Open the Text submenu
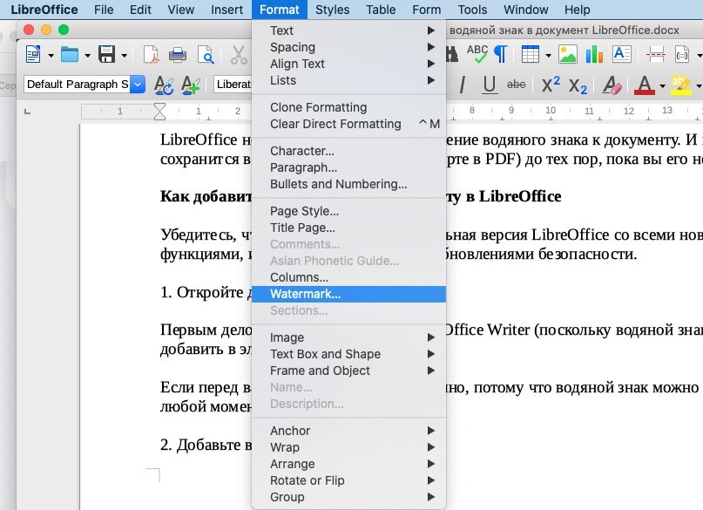The height and width of the screenshot is (510, 703). (x=348, y=31)
